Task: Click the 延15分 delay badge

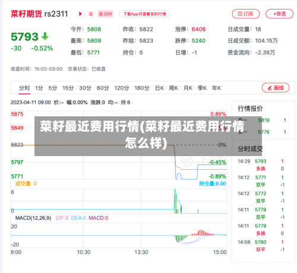Action: tap(106, 14)
